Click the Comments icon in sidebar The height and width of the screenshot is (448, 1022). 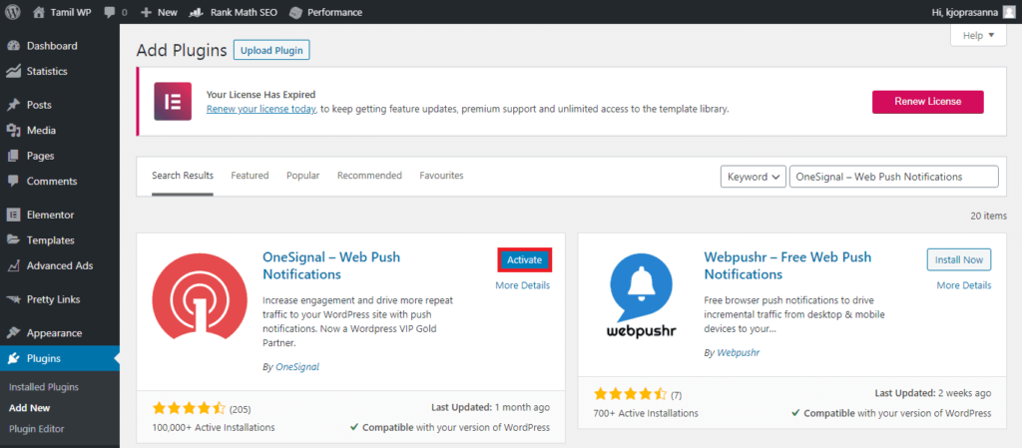[x=13, y=181]
